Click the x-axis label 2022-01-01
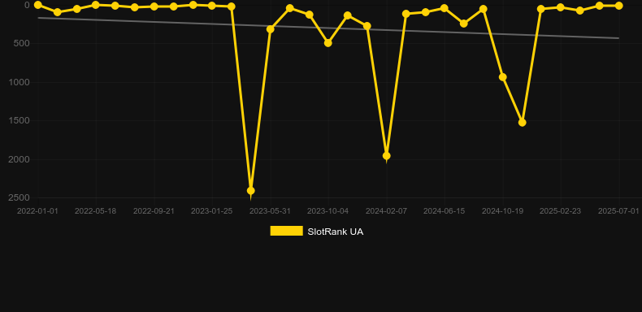The image size is (642, 312). 37,211
